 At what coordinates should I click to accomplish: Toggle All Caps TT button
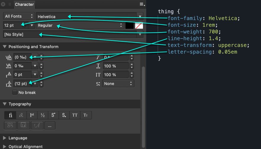75,115
